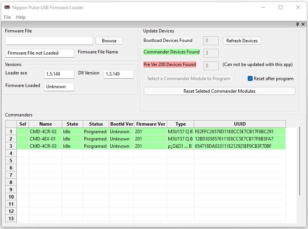
Task: Click the firmware file path field
Action: click(49, 41)
